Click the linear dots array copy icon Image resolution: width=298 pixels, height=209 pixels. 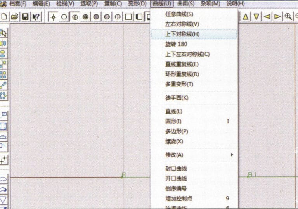click(x=3, y=85)
